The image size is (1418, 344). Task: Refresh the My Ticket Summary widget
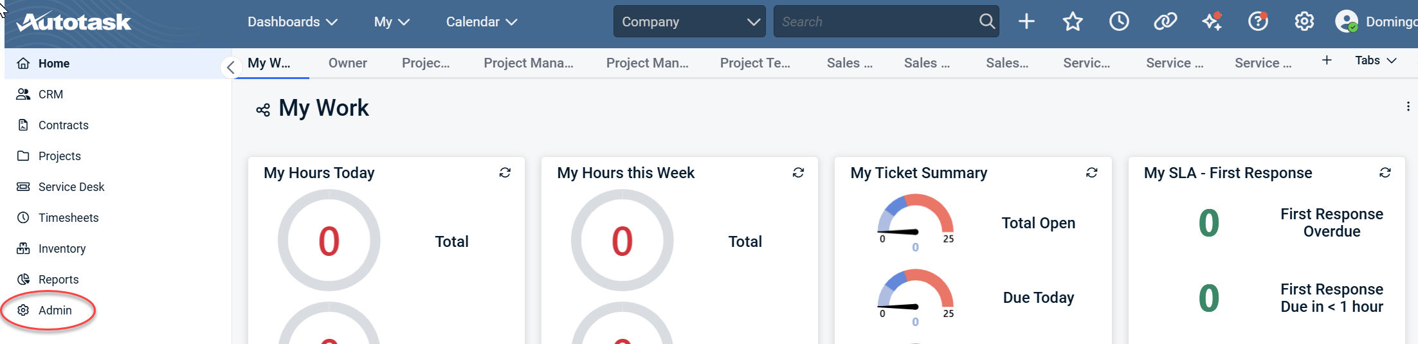click(1091, 173)
